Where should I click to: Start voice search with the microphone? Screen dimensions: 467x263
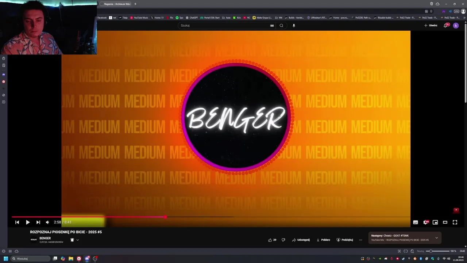click(294, 26)
